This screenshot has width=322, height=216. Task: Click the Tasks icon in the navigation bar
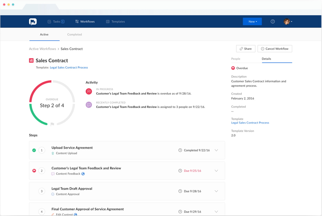49,21
